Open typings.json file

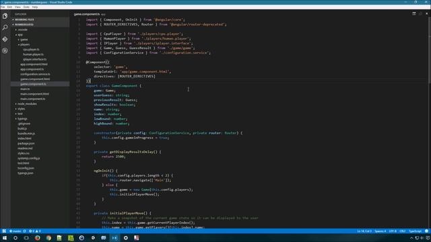click(x=26, y=173)
